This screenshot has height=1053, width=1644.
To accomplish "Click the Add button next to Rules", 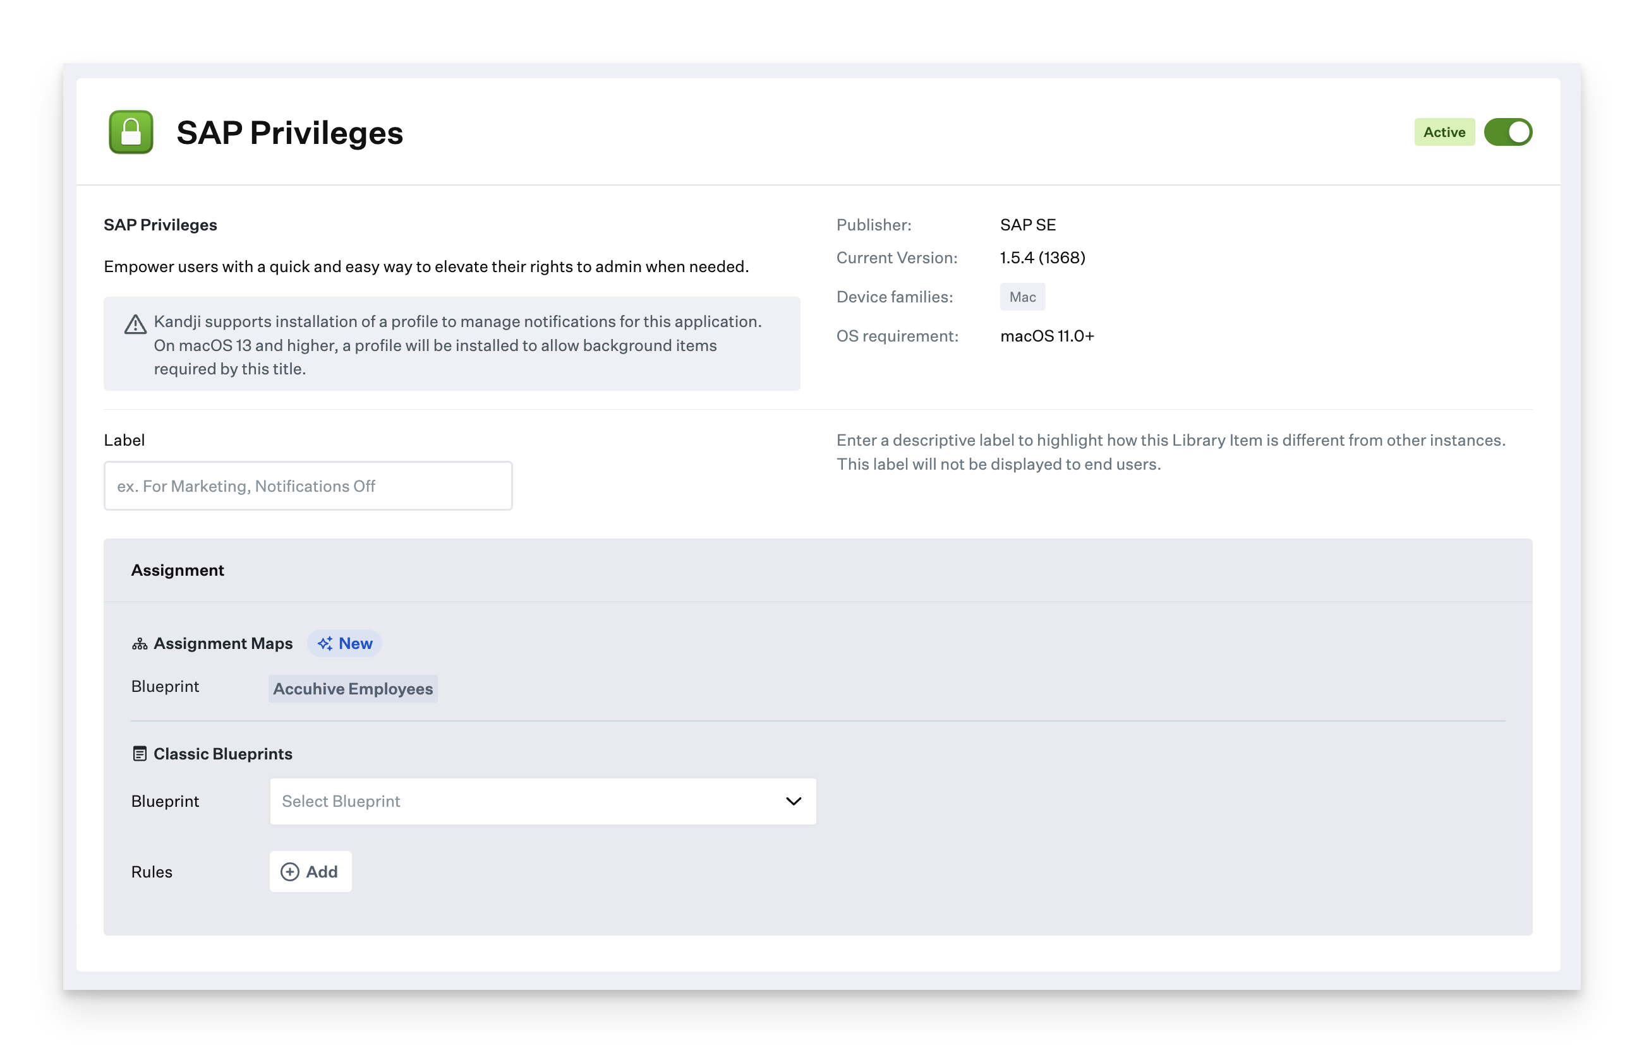I will pos(311,872).
